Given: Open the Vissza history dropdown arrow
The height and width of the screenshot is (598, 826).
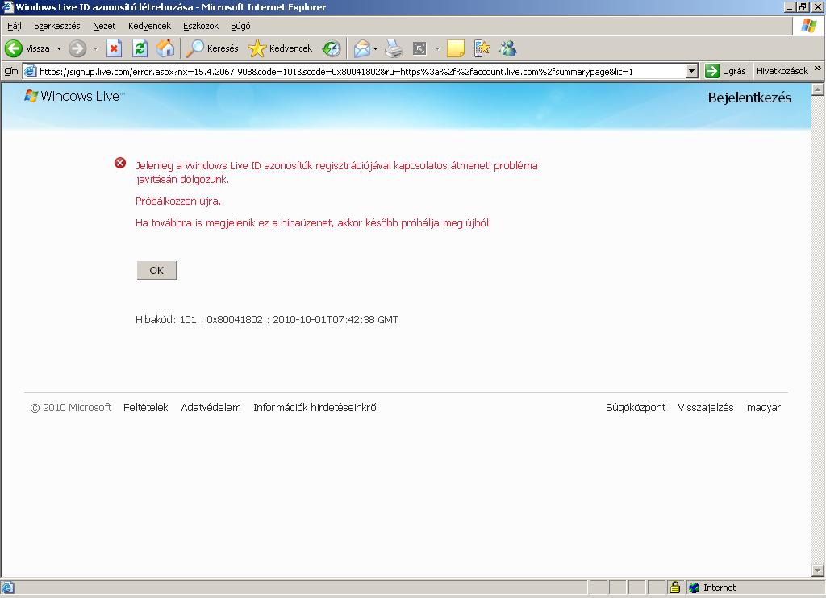Looking at the screenshot, I should coord(59,48).
